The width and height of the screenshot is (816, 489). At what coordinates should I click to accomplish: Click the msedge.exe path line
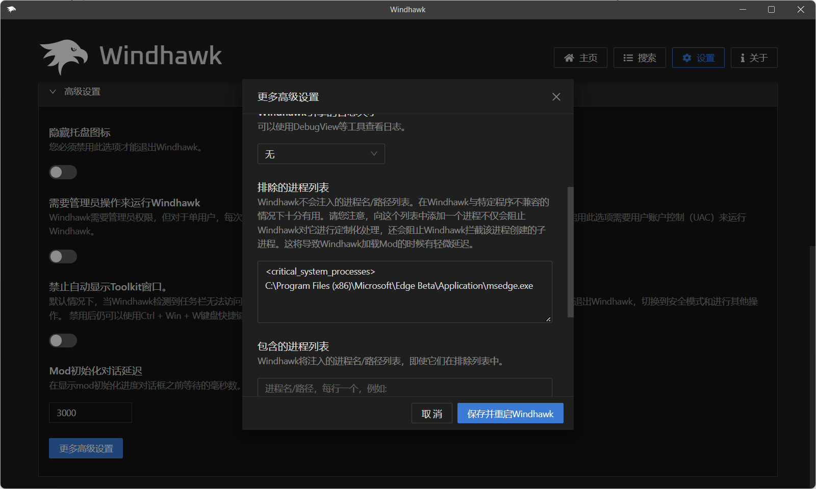pyautogui.click(x=399, y=286)
